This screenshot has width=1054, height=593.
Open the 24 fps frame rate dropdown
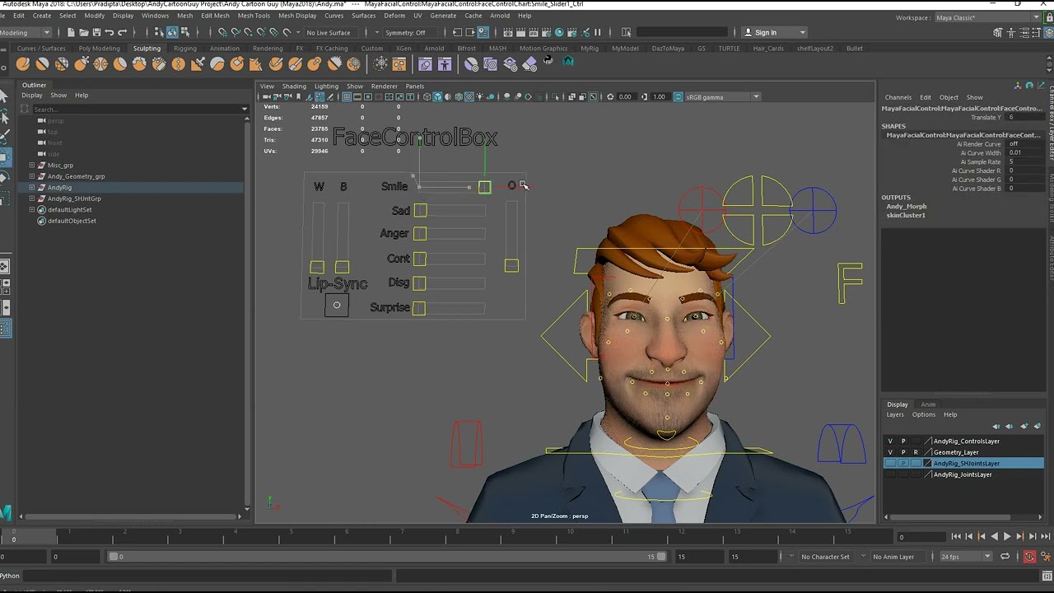[x=967, y=557]
